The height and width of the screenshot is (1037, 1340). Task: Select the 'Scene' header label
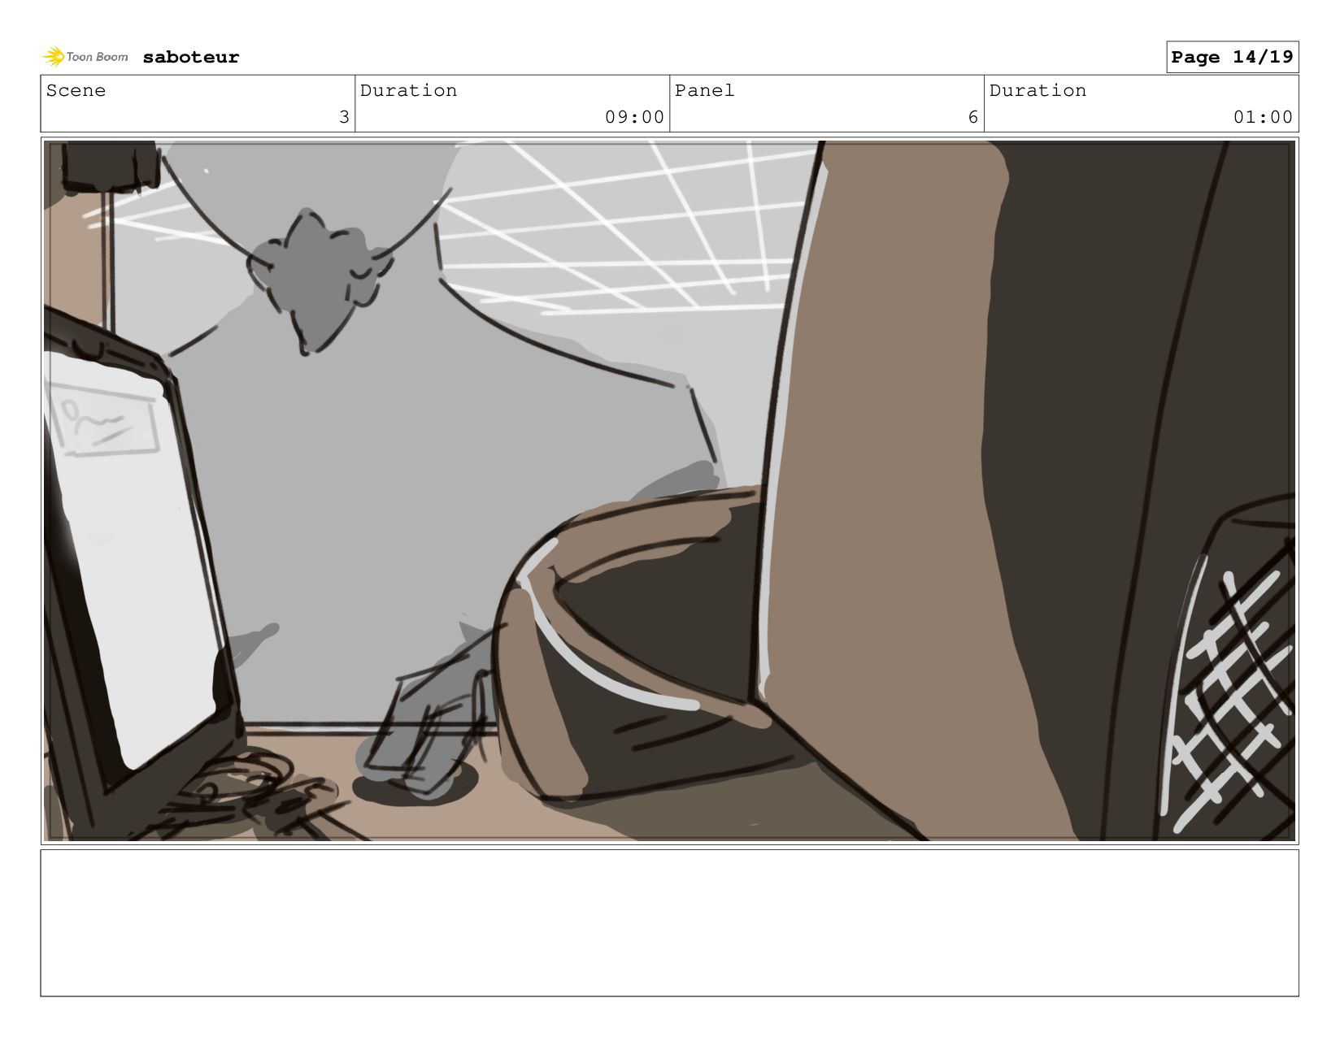(x=76, y=90)
